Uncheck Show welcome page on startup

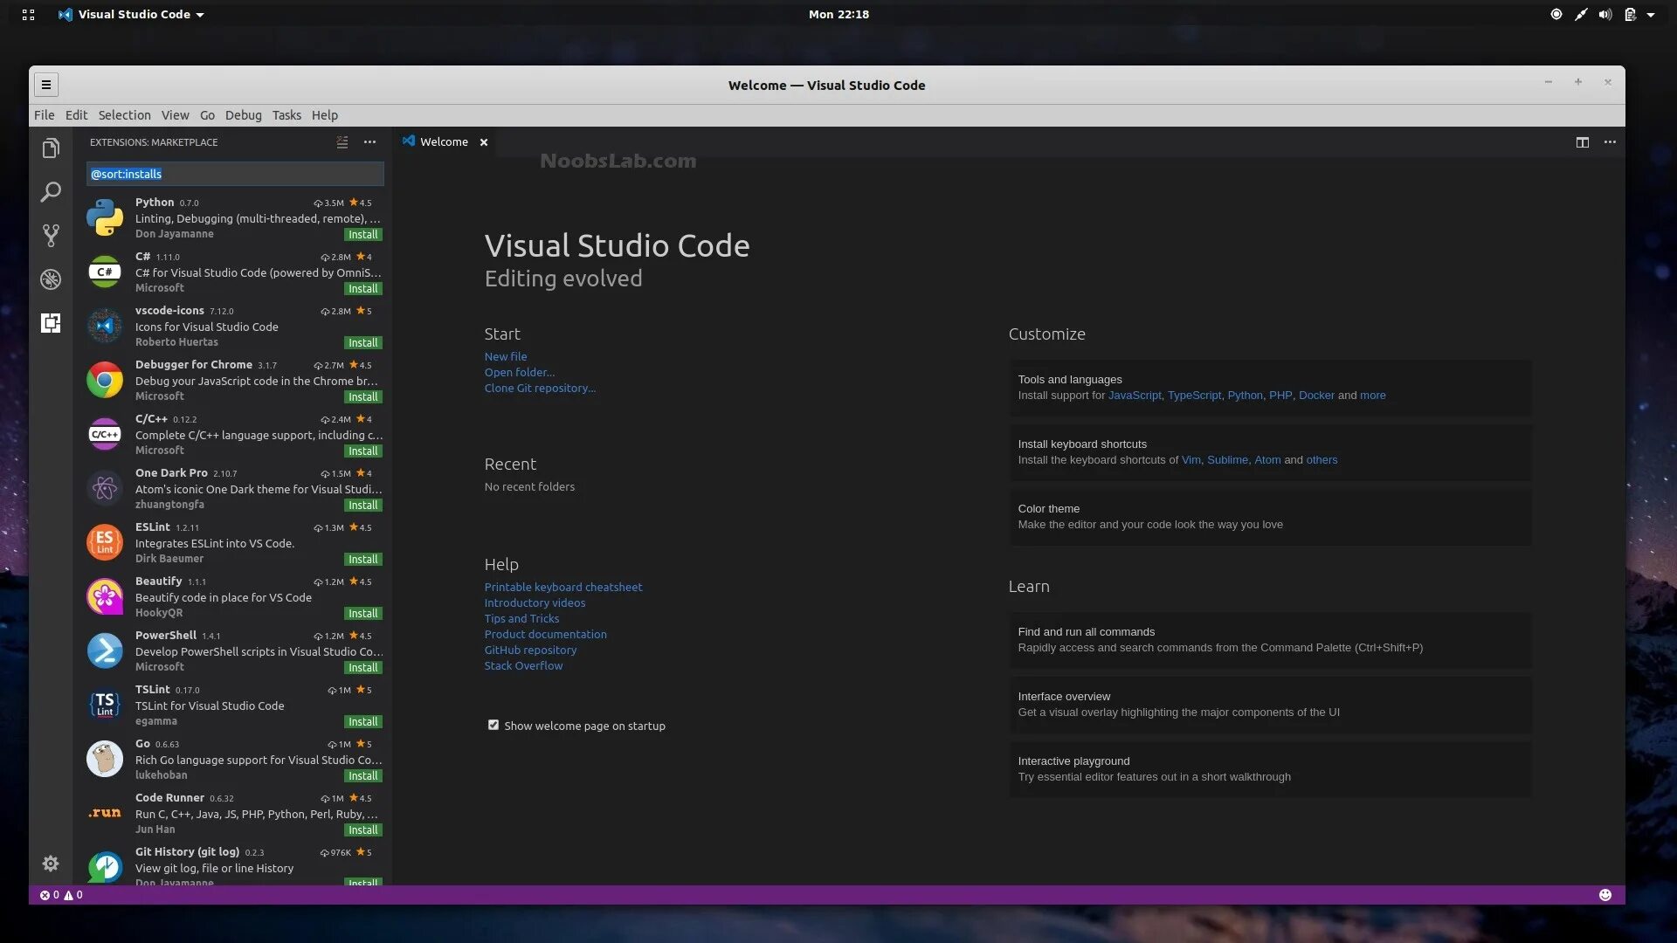[x=493, y=726]
